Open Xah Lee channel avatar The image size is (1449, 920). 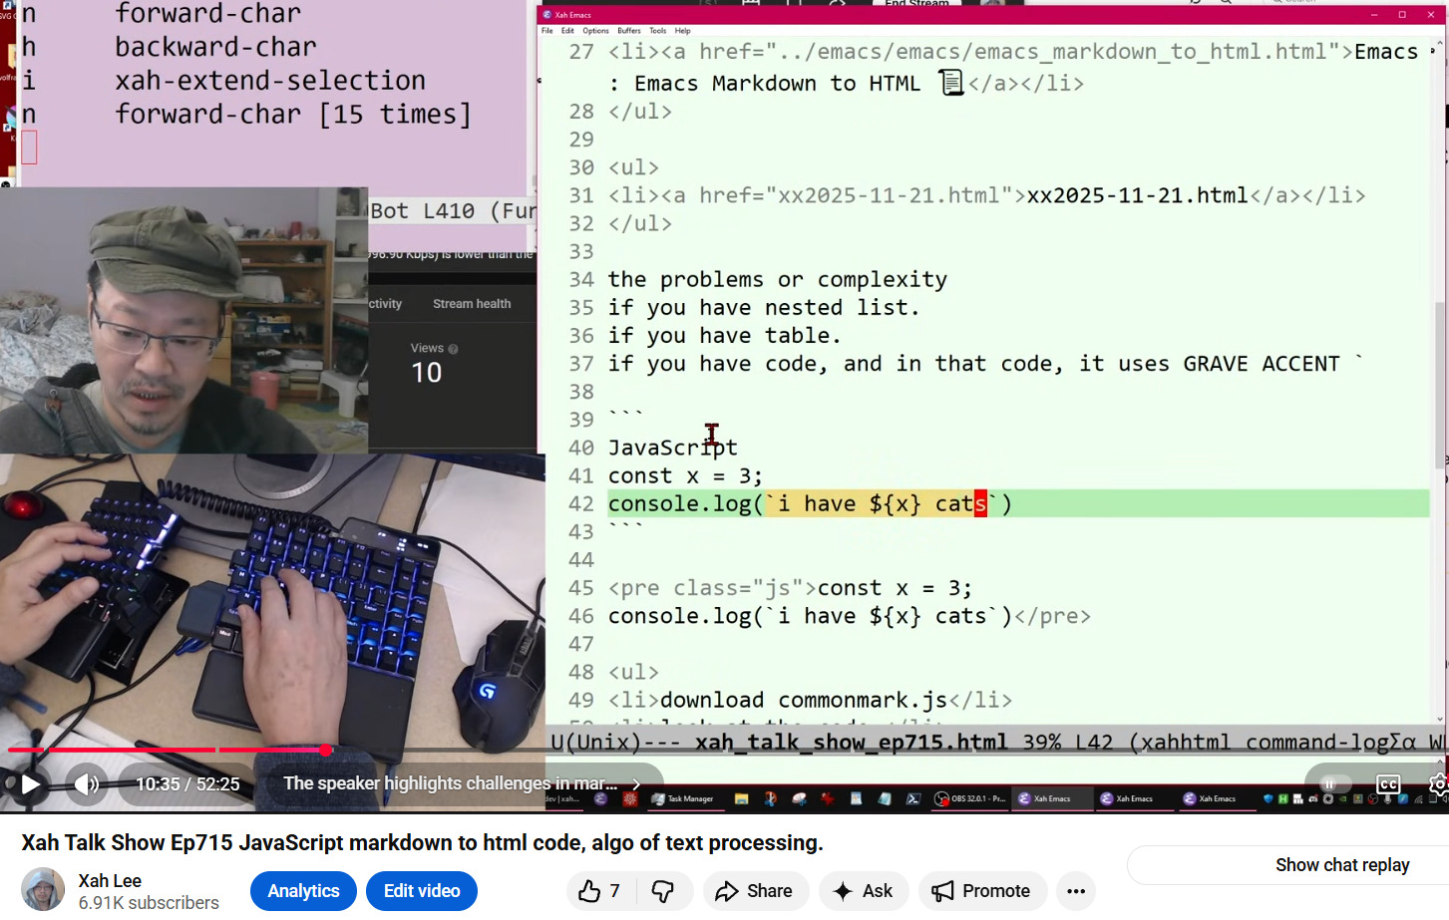[43, 890]
